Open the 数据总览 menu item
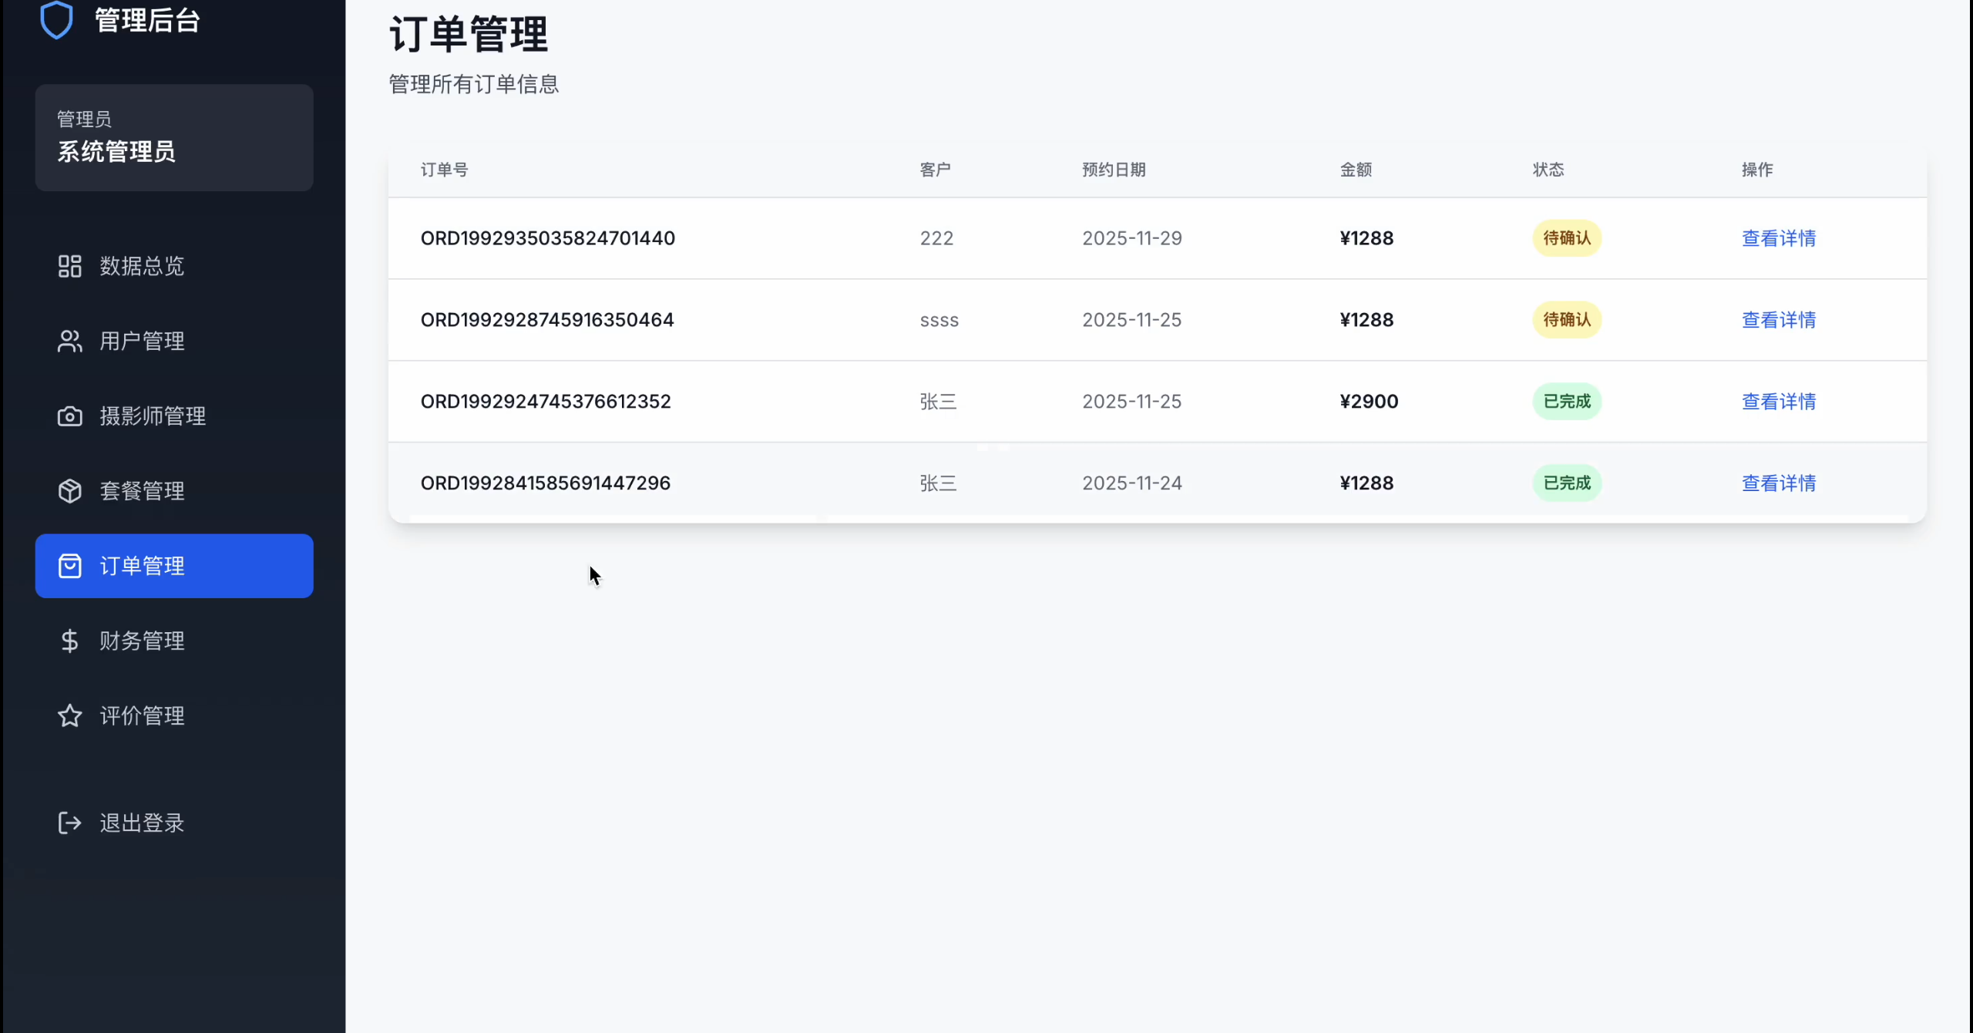The height and width of the screenshot is (1033, 1973). pos(142,266)
